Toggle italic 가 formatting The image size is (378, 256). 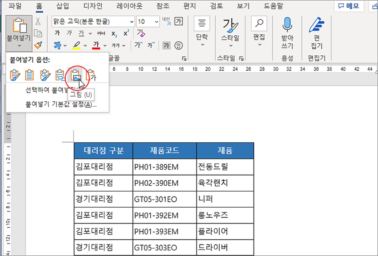[x=69, y=33]
